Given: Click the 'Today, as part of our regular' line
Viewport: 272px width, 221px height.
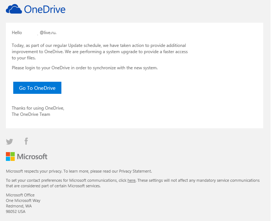Looking at the screenshot, I should [x=99, y=45].
